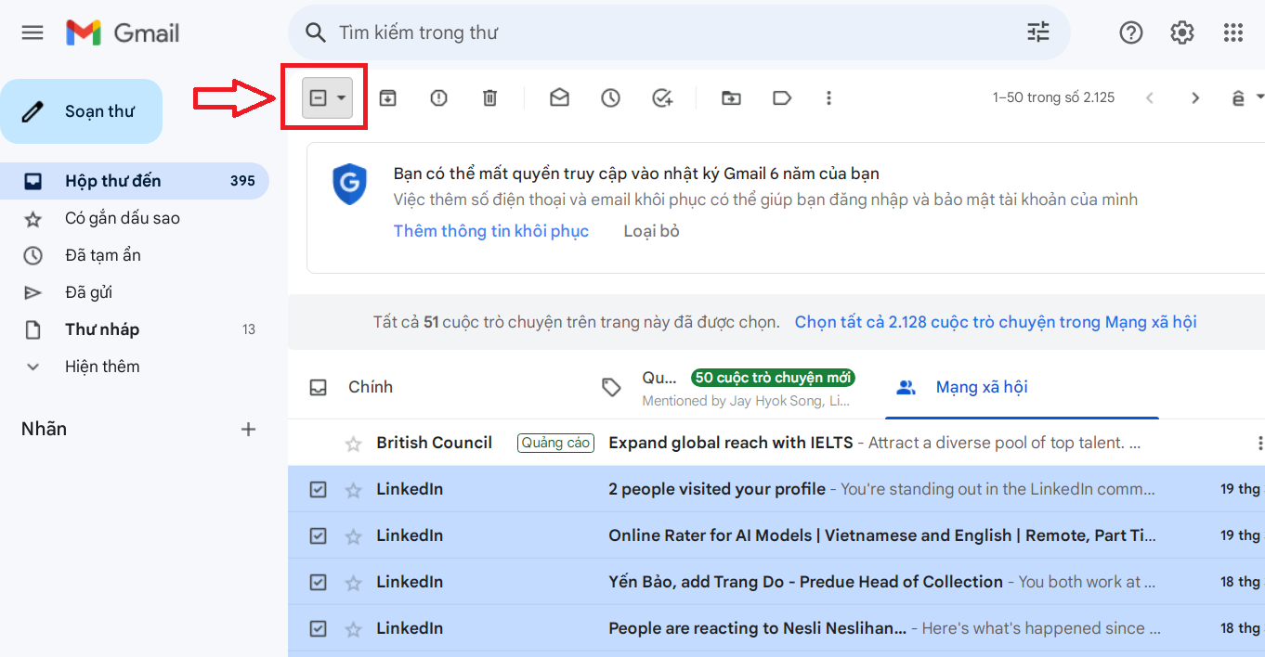Open advanced search options

point(1037,32)
